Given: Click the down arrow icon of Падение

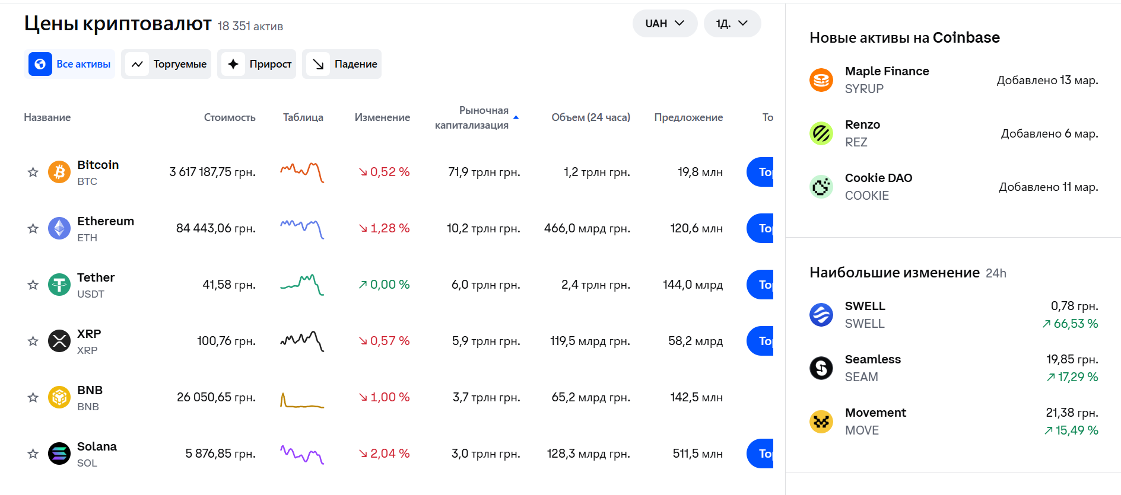Looking at the screenshot, I should point(318,64).
